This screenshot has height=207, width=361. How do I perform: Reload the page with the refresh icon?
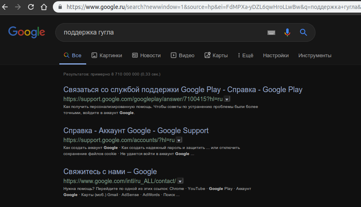pyautogui.click(x=31, y=7)
